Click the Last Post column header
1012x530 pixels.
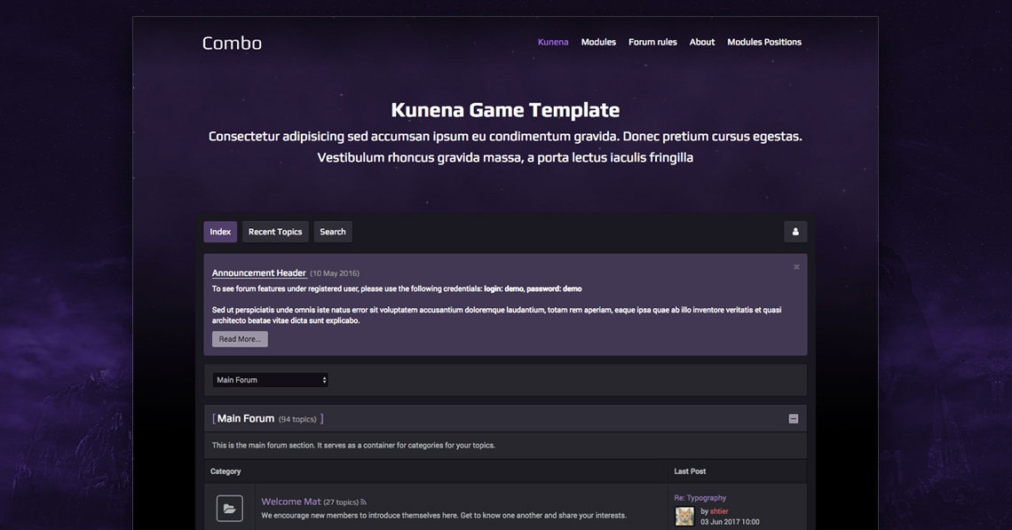690,471
